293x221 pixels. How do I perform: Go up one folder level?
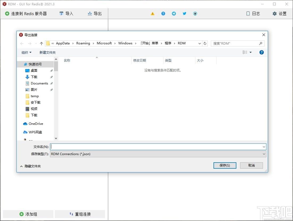pyautogui.click(x=41, y=44)
